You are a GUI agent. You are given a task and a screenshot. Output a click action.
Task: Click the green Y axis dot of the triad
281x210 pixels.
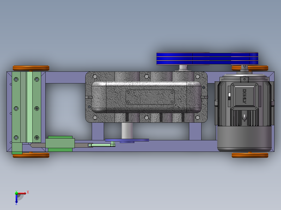[x=16, y=193]
